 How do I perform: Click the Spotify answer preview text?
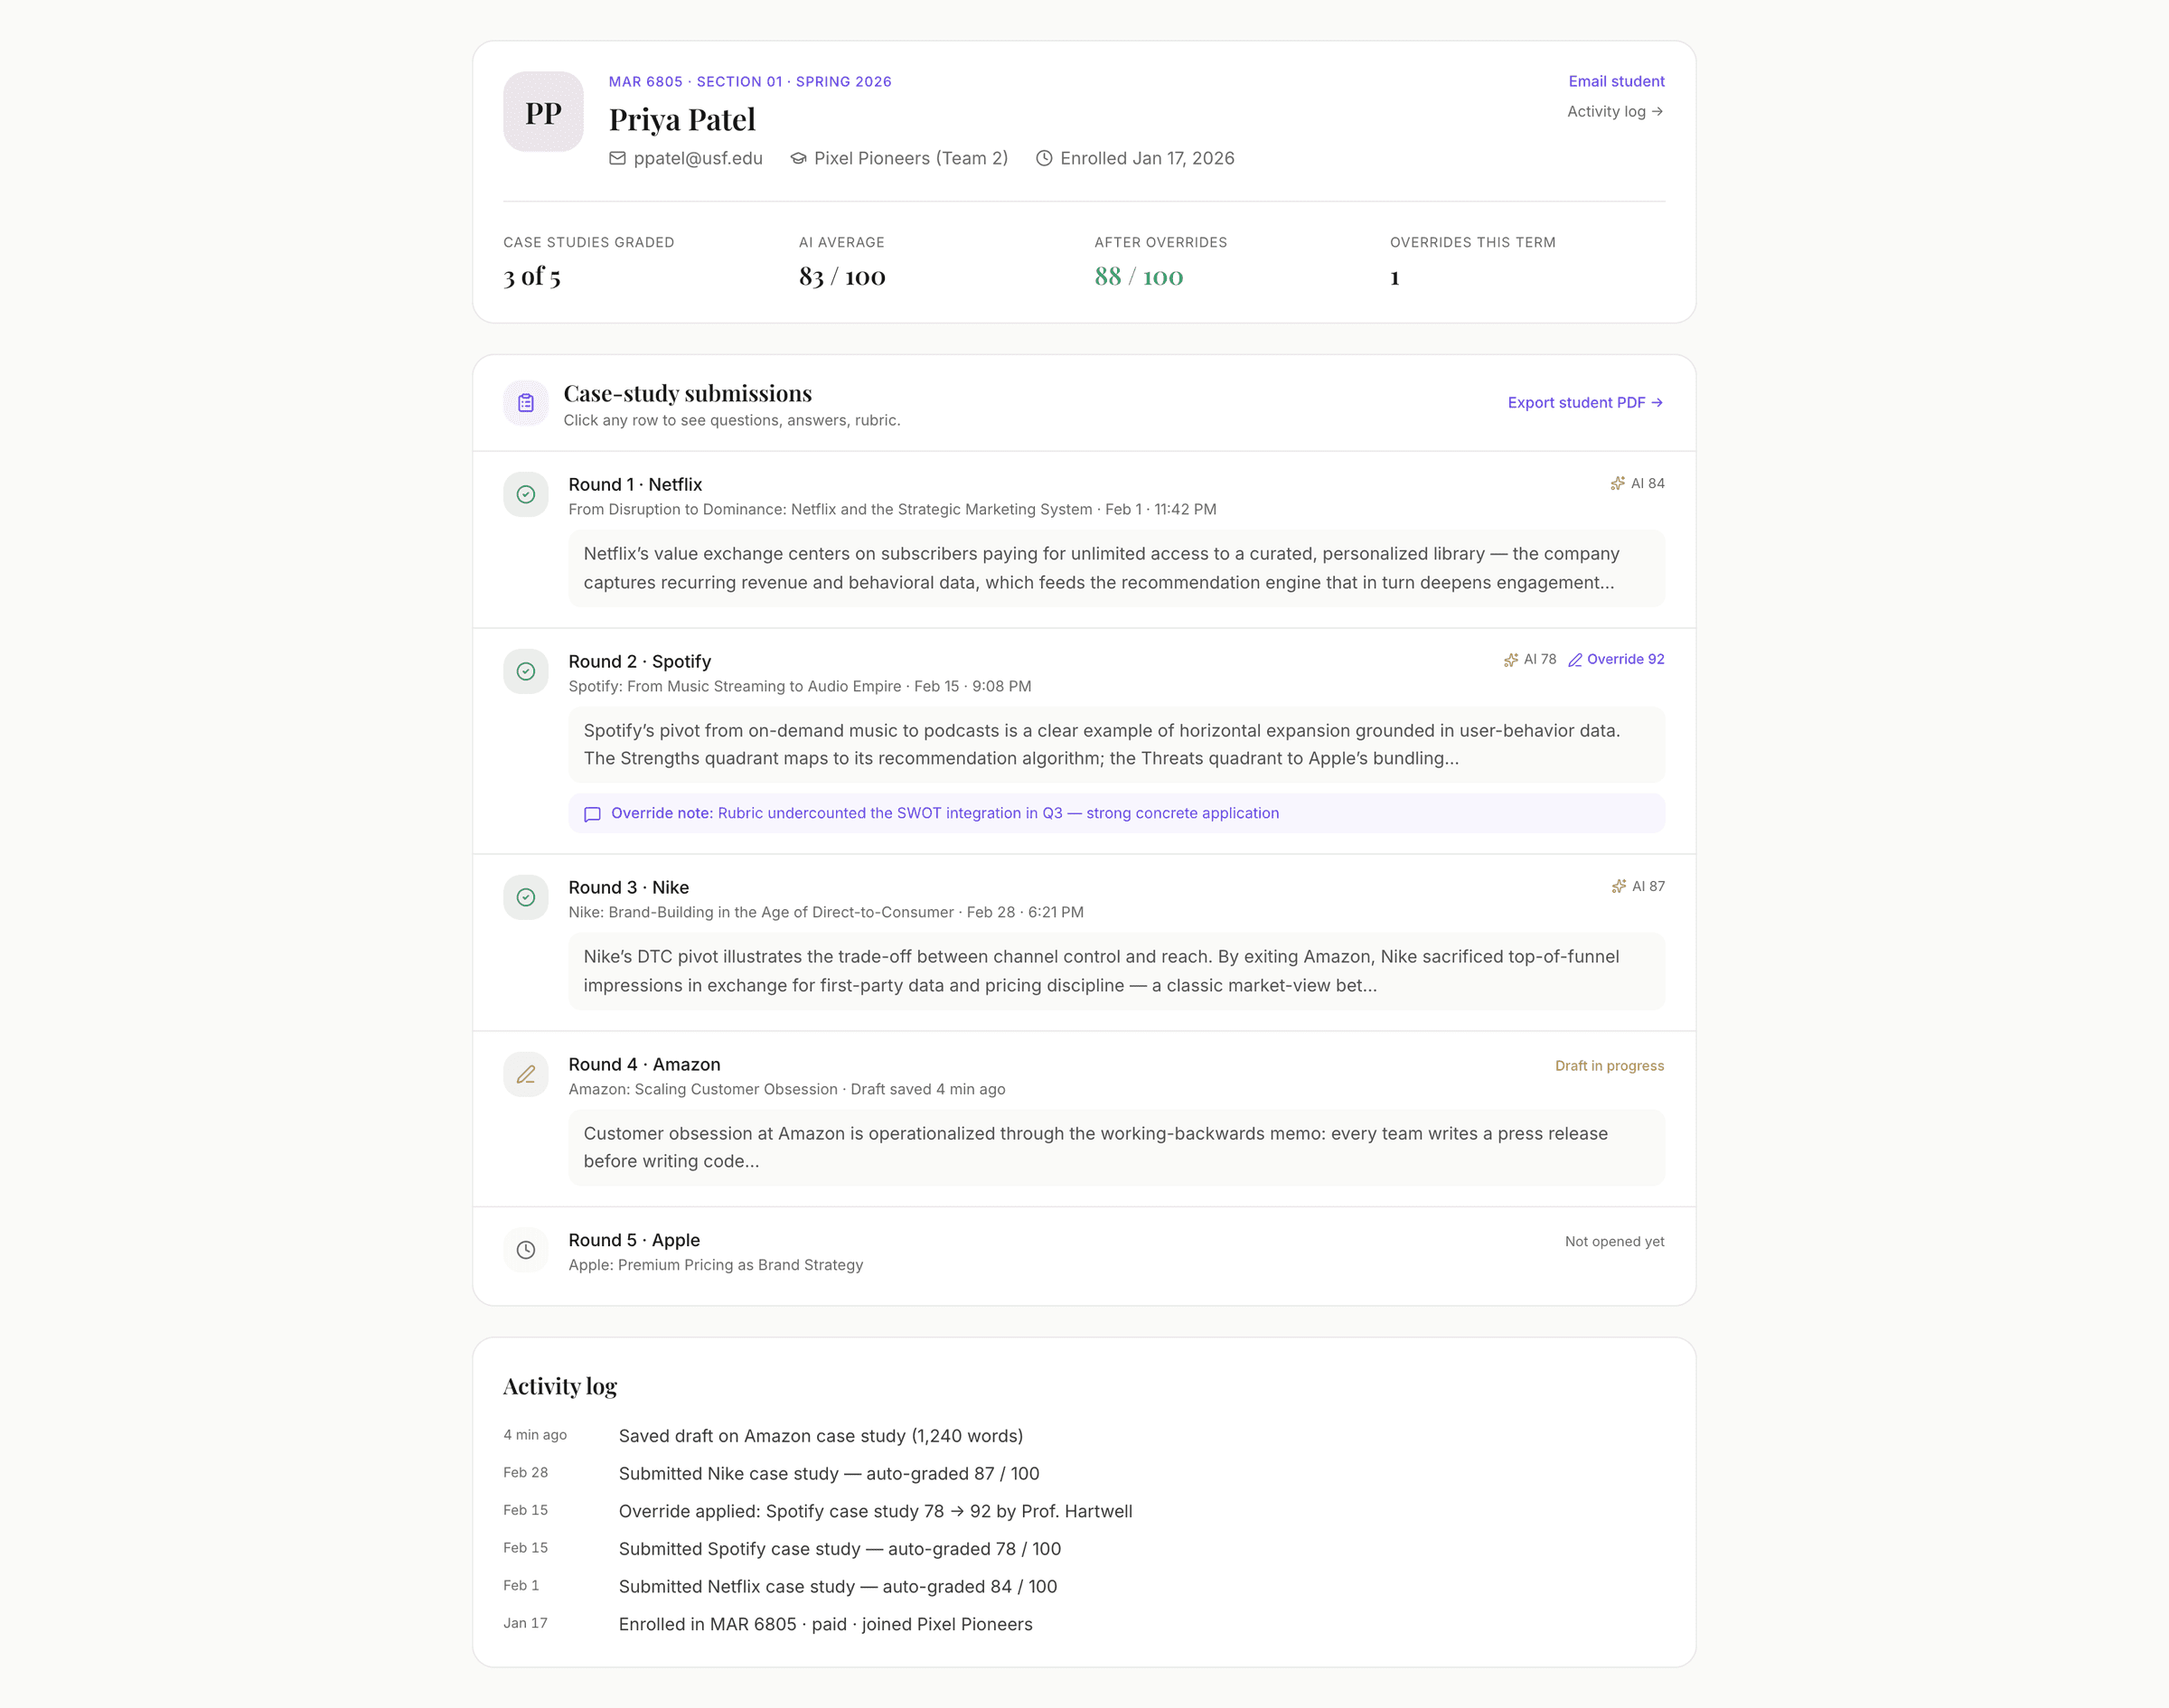point(1116,744)
